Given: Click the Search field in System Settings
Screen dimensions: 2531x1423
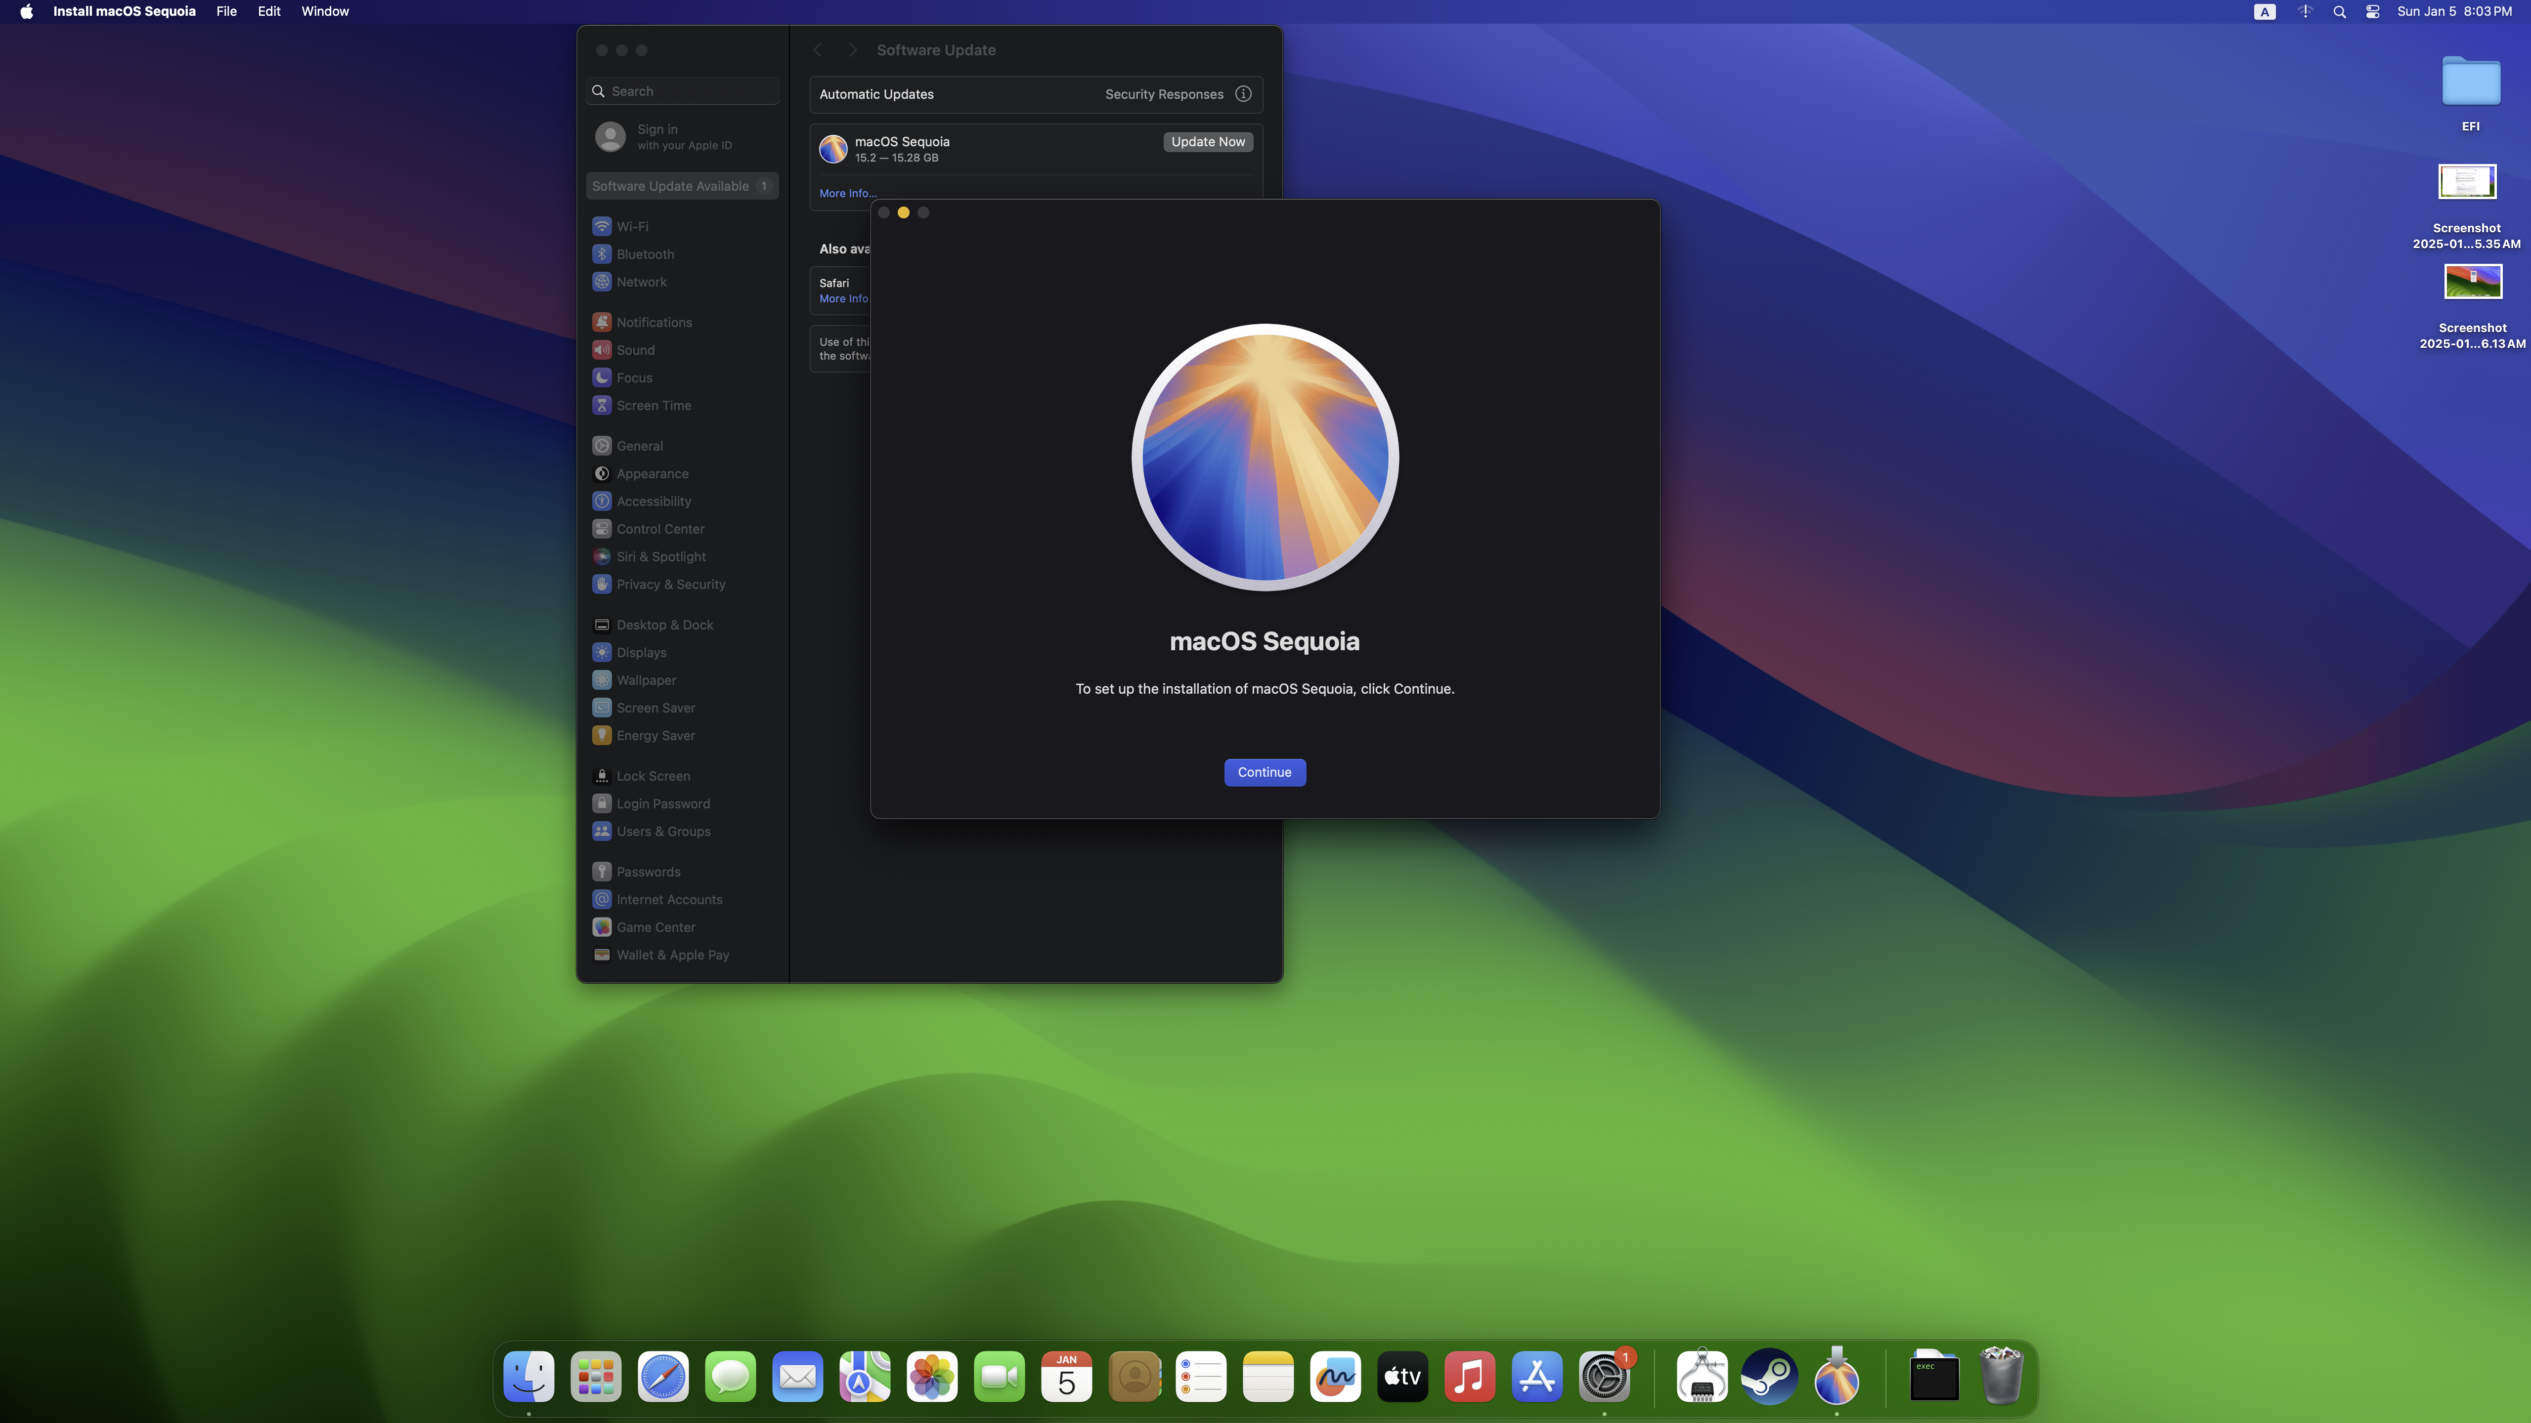Looking at the screenshot, I should pos(683,91).
